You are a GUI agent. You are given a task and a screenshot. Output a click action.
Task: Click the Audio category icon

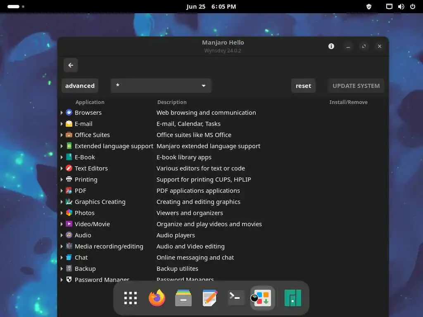click(x=69, y=235)
